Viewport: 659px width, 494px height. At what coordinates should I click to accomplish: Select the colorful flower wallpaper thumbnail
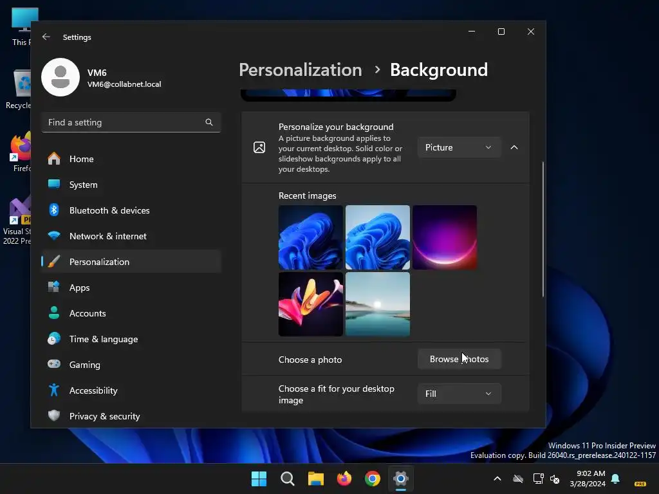311,304
